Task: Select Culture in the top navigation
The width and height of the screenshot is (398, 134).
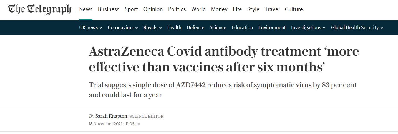Action: [294, 9]
